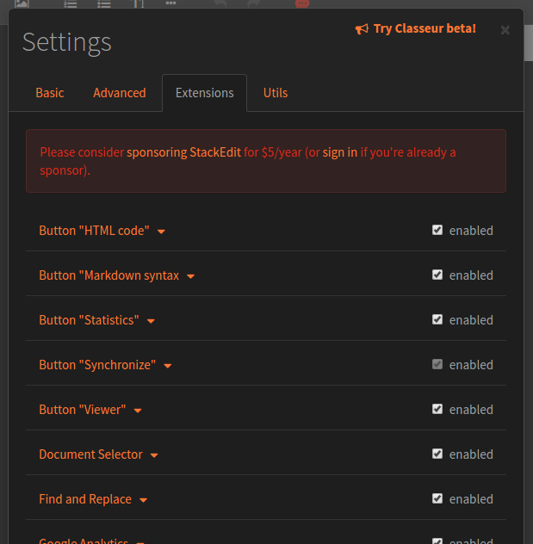Image resolution: width=533 pixels, height=544 pixels.
Task: Toggle the Button "Statistics" enabled checkbox
Action: pyautogui.click(x=437, y=319)
